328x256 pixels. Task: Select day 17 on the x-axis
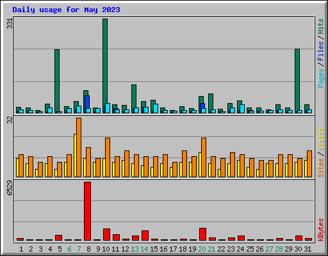point(173,249)
